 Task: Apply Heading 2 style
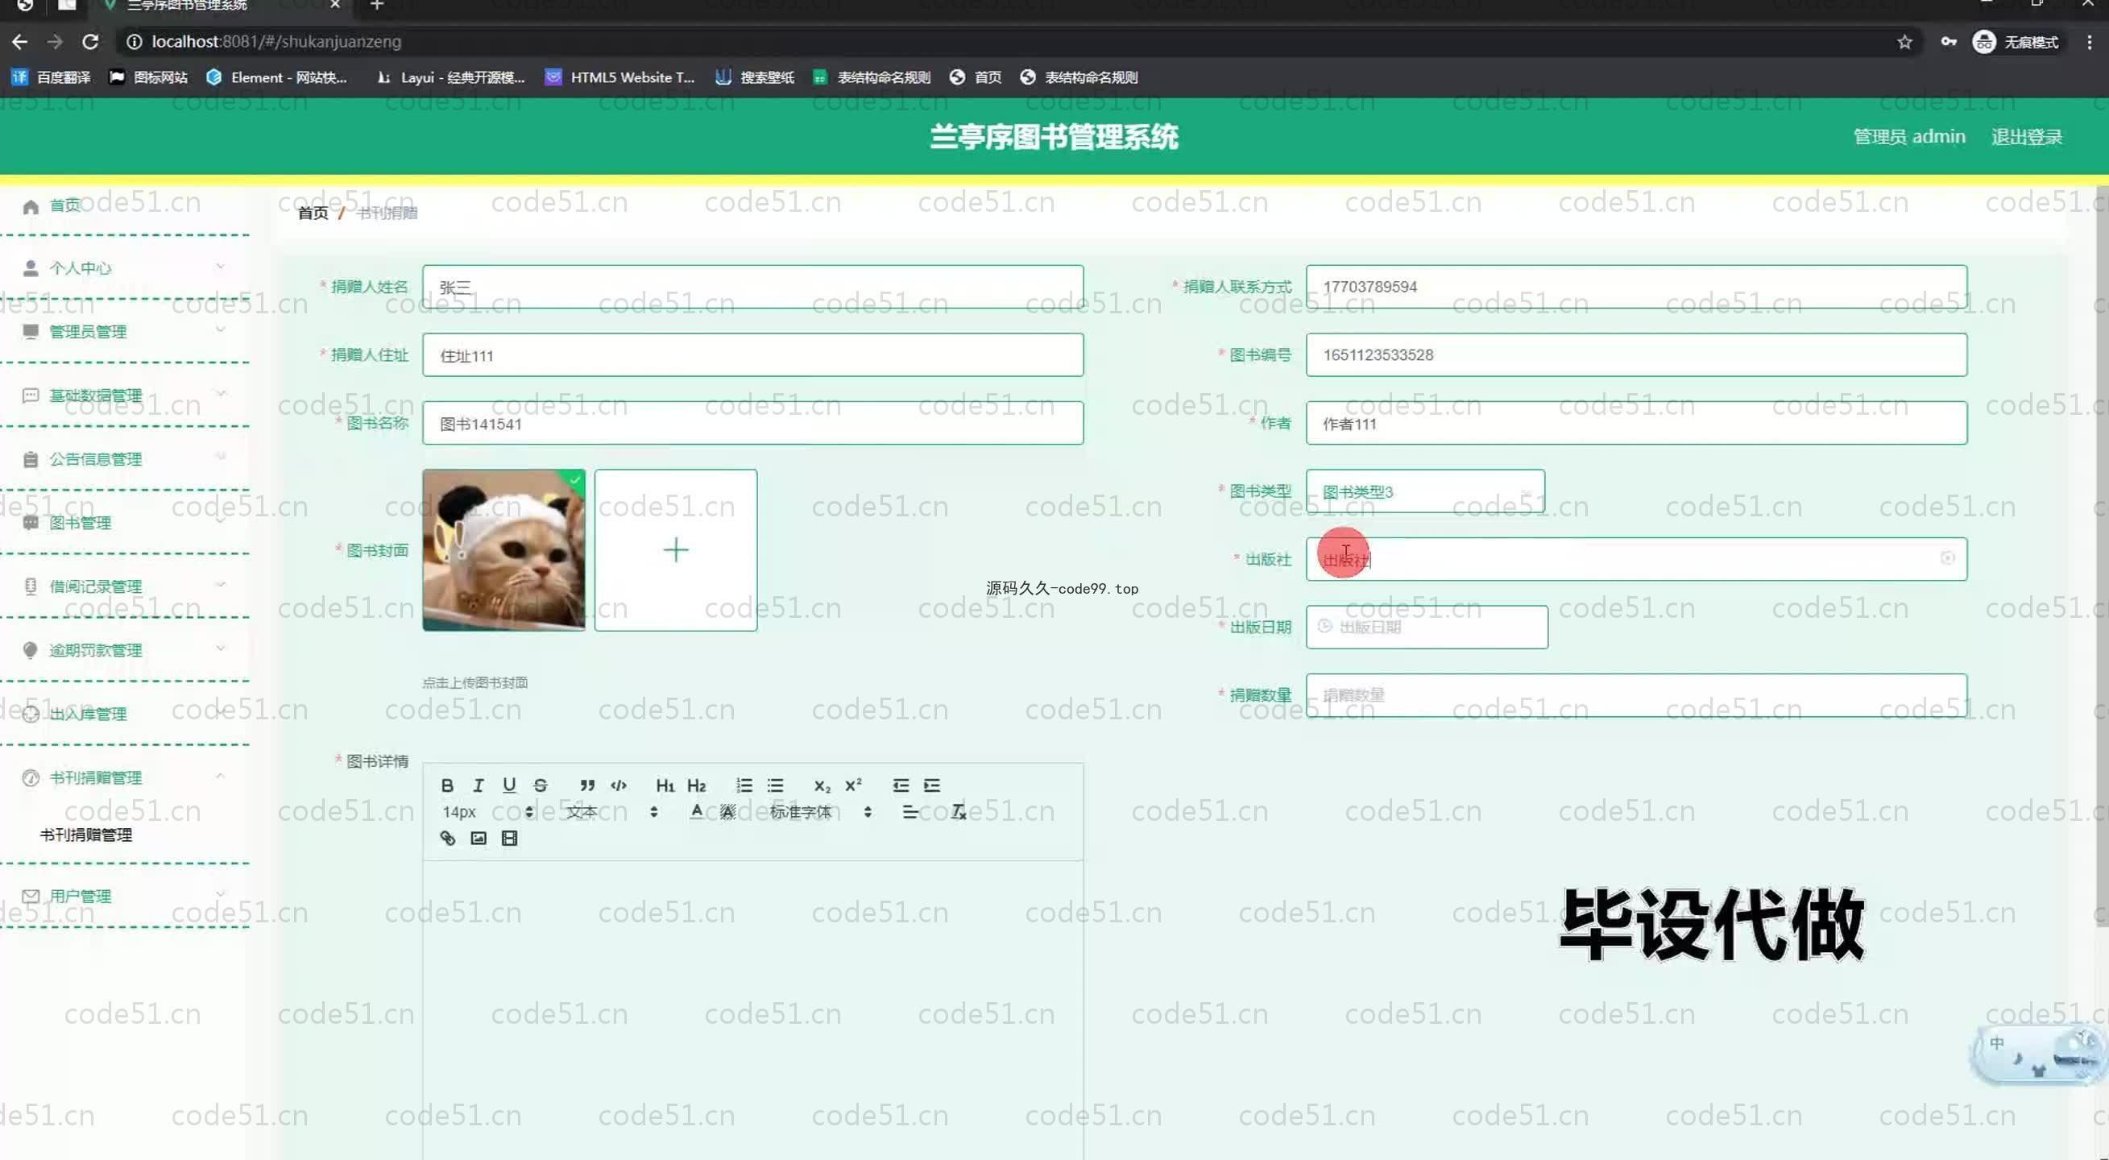click(697, 785)
